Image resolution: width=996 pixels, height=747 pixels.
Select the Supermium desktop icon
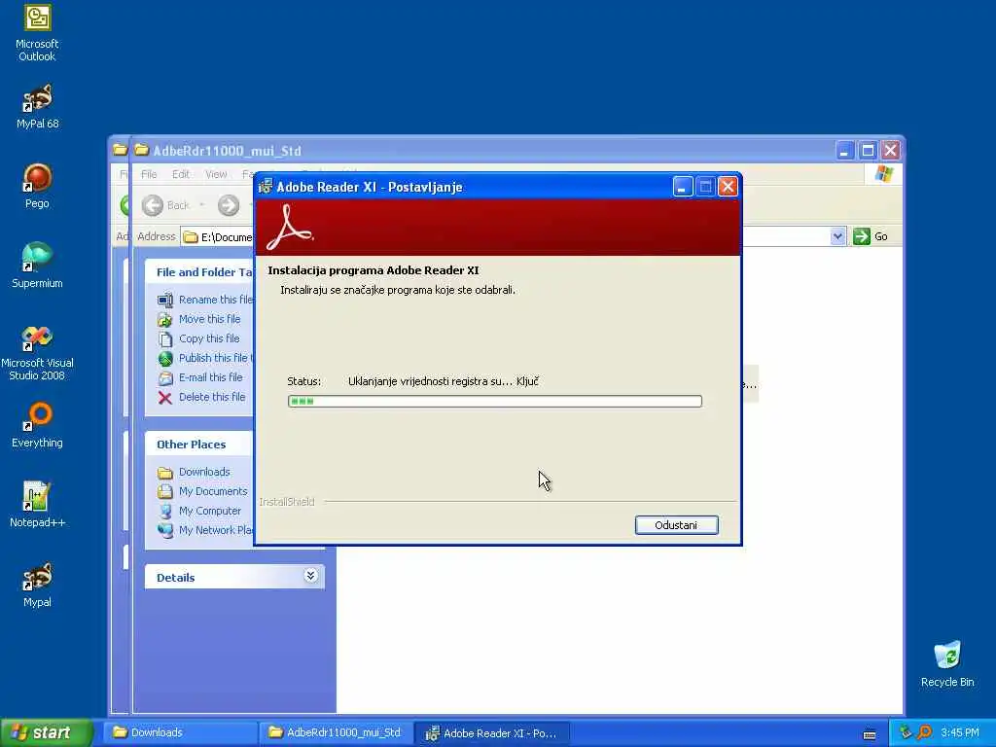37,266
